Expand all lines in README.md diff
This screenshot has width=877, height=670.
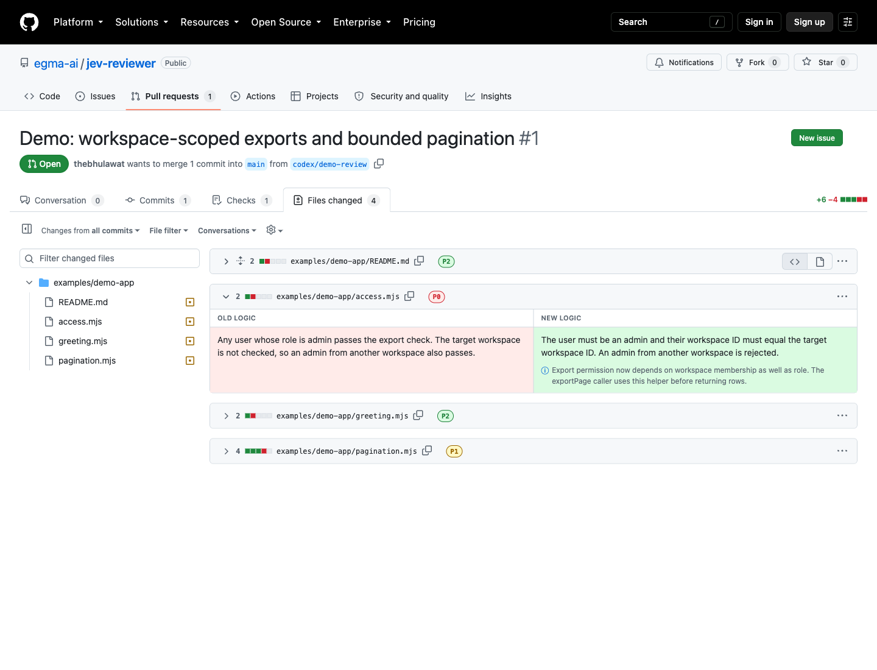pos(241,261)
